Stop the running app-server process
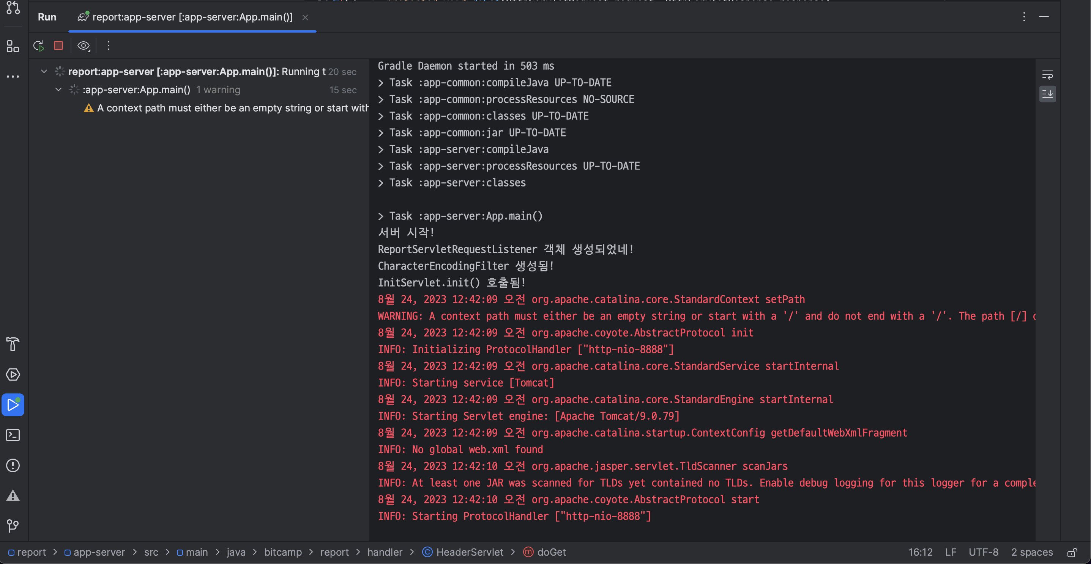 58,45
